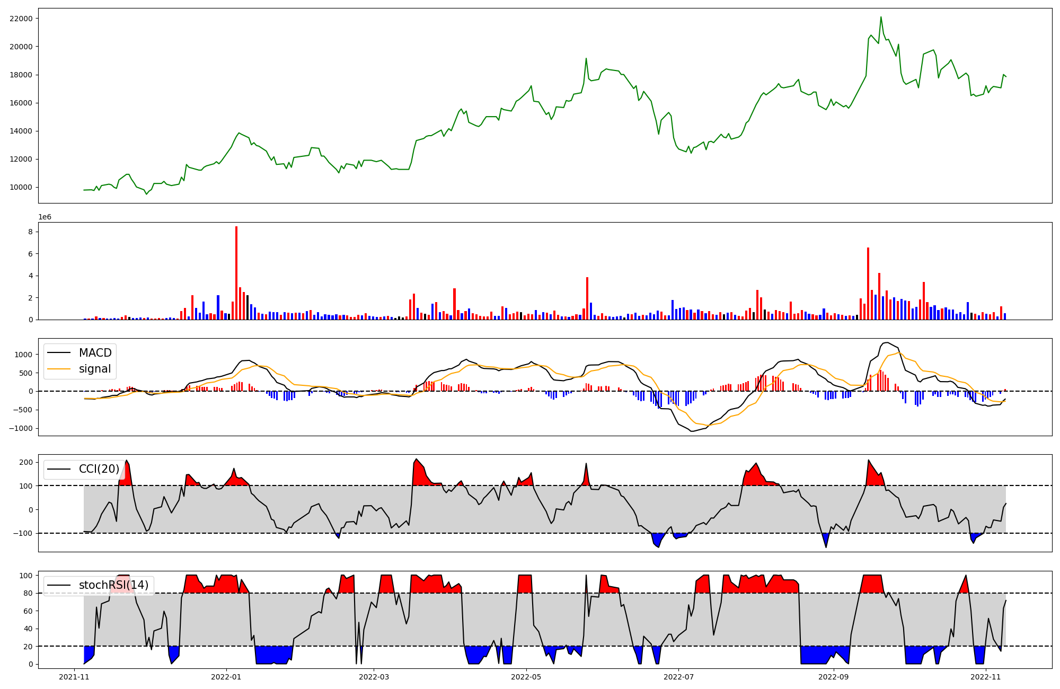Click the signal legend text
This screenshot has height=689, width=1060.
tap(95, 369)
